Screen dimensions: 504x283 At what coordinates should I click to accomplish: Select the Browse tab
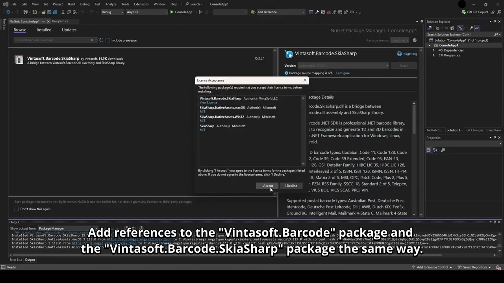tap(20, 30)
